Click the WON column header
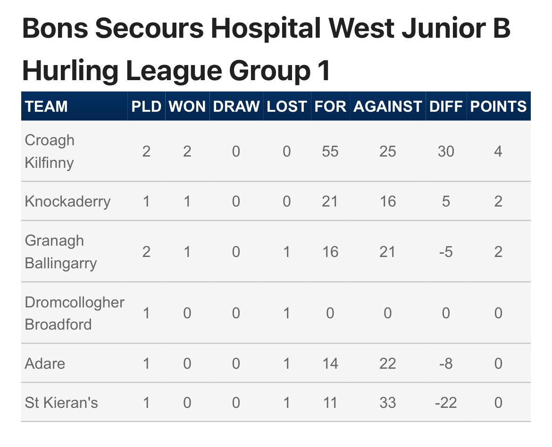Screen dimensions: 552x447 (187, 106)
